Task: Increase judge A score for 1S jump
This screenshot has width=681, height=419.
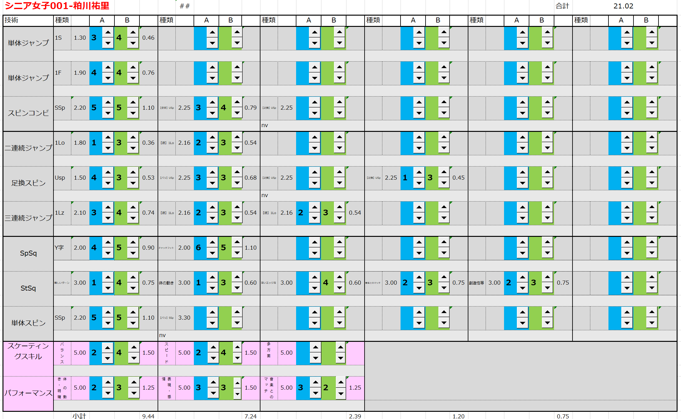Action: point(108,32)
